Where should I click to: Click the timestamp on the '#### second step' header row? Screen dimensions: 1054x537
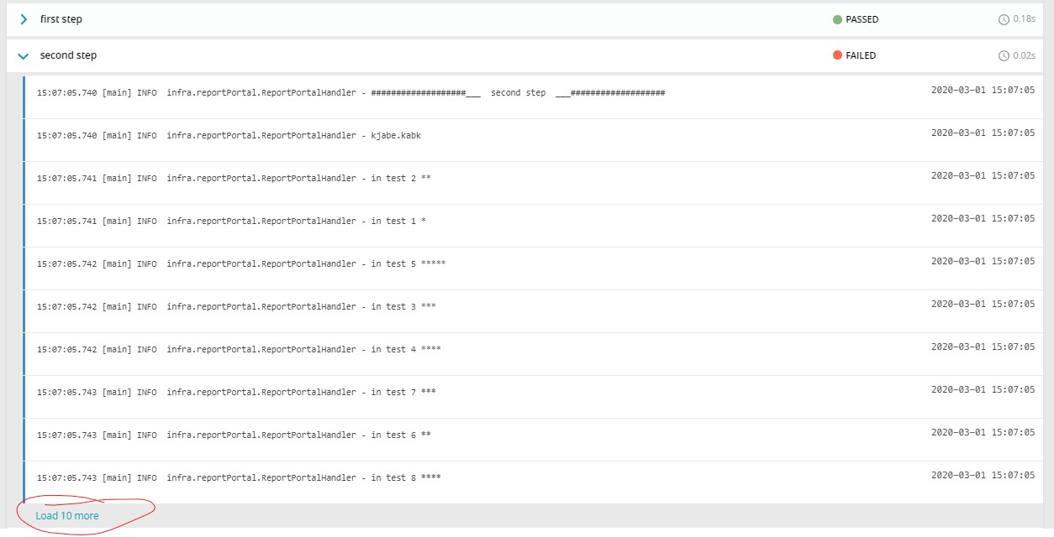tap(983, 91)
